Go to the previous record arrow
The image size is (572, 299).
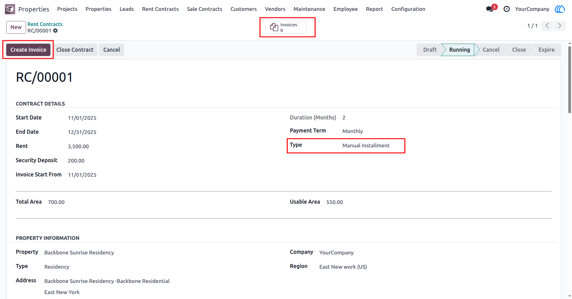click(547, 26)
